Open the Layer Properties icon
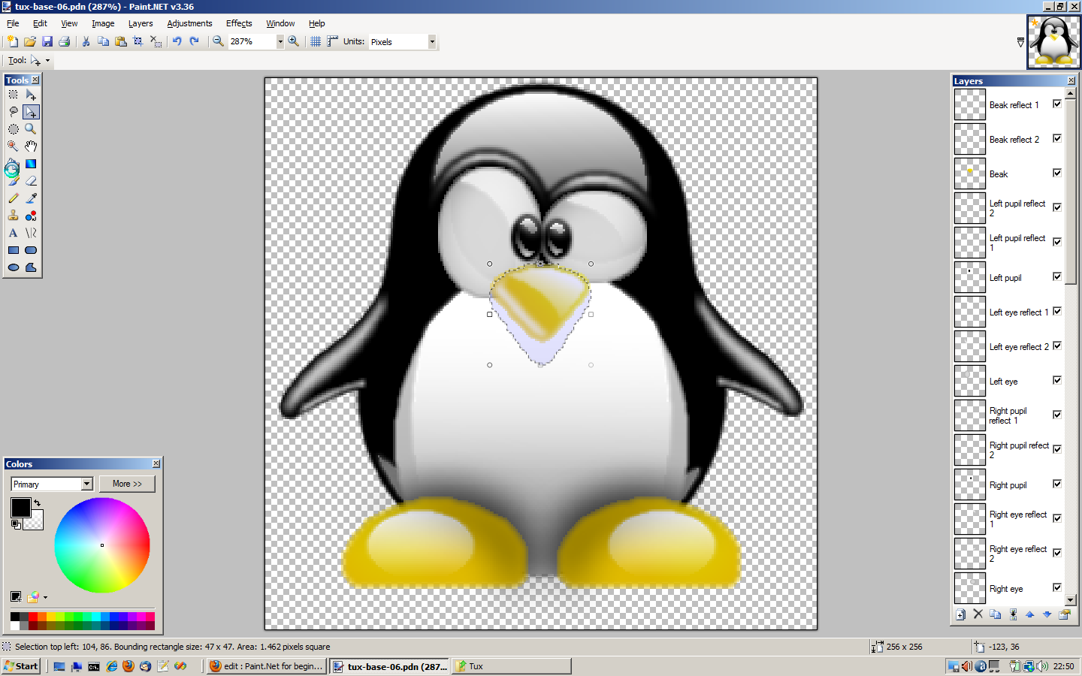Viewport: 1082px width, 676px height. [x=1064, y=614]
